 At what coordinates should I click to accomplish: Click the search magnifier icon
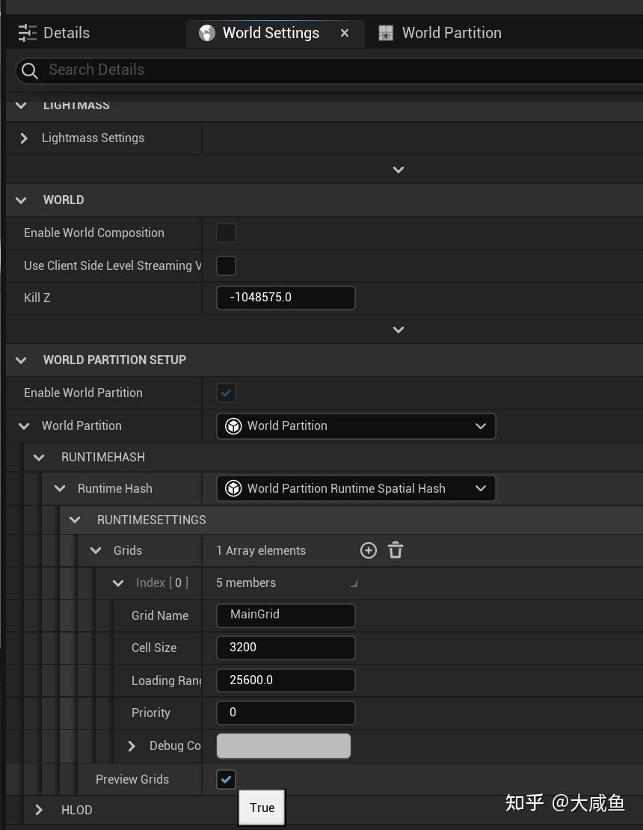pyautogui.click(x=30, y=70)
